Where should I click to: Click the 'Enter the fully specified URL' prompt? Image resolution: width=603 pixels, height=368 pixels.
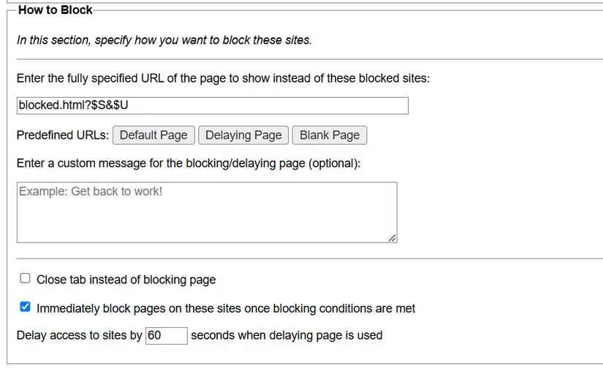click(x=223, y=77)
